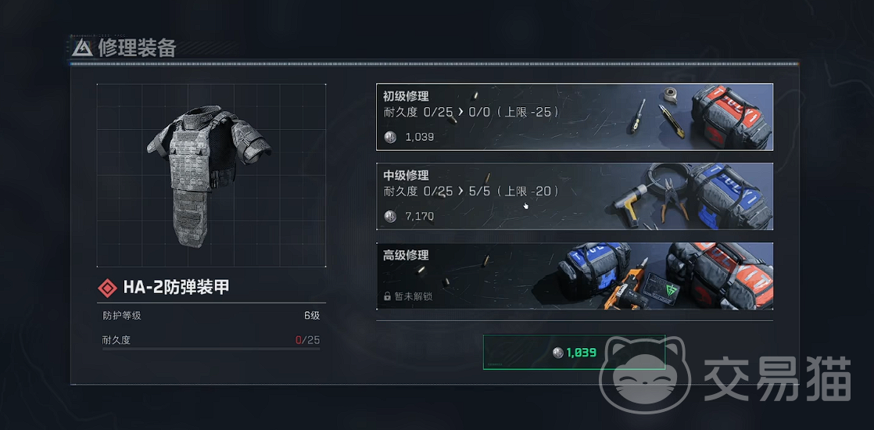Click the 修理装备 header title

coord(137,48)
